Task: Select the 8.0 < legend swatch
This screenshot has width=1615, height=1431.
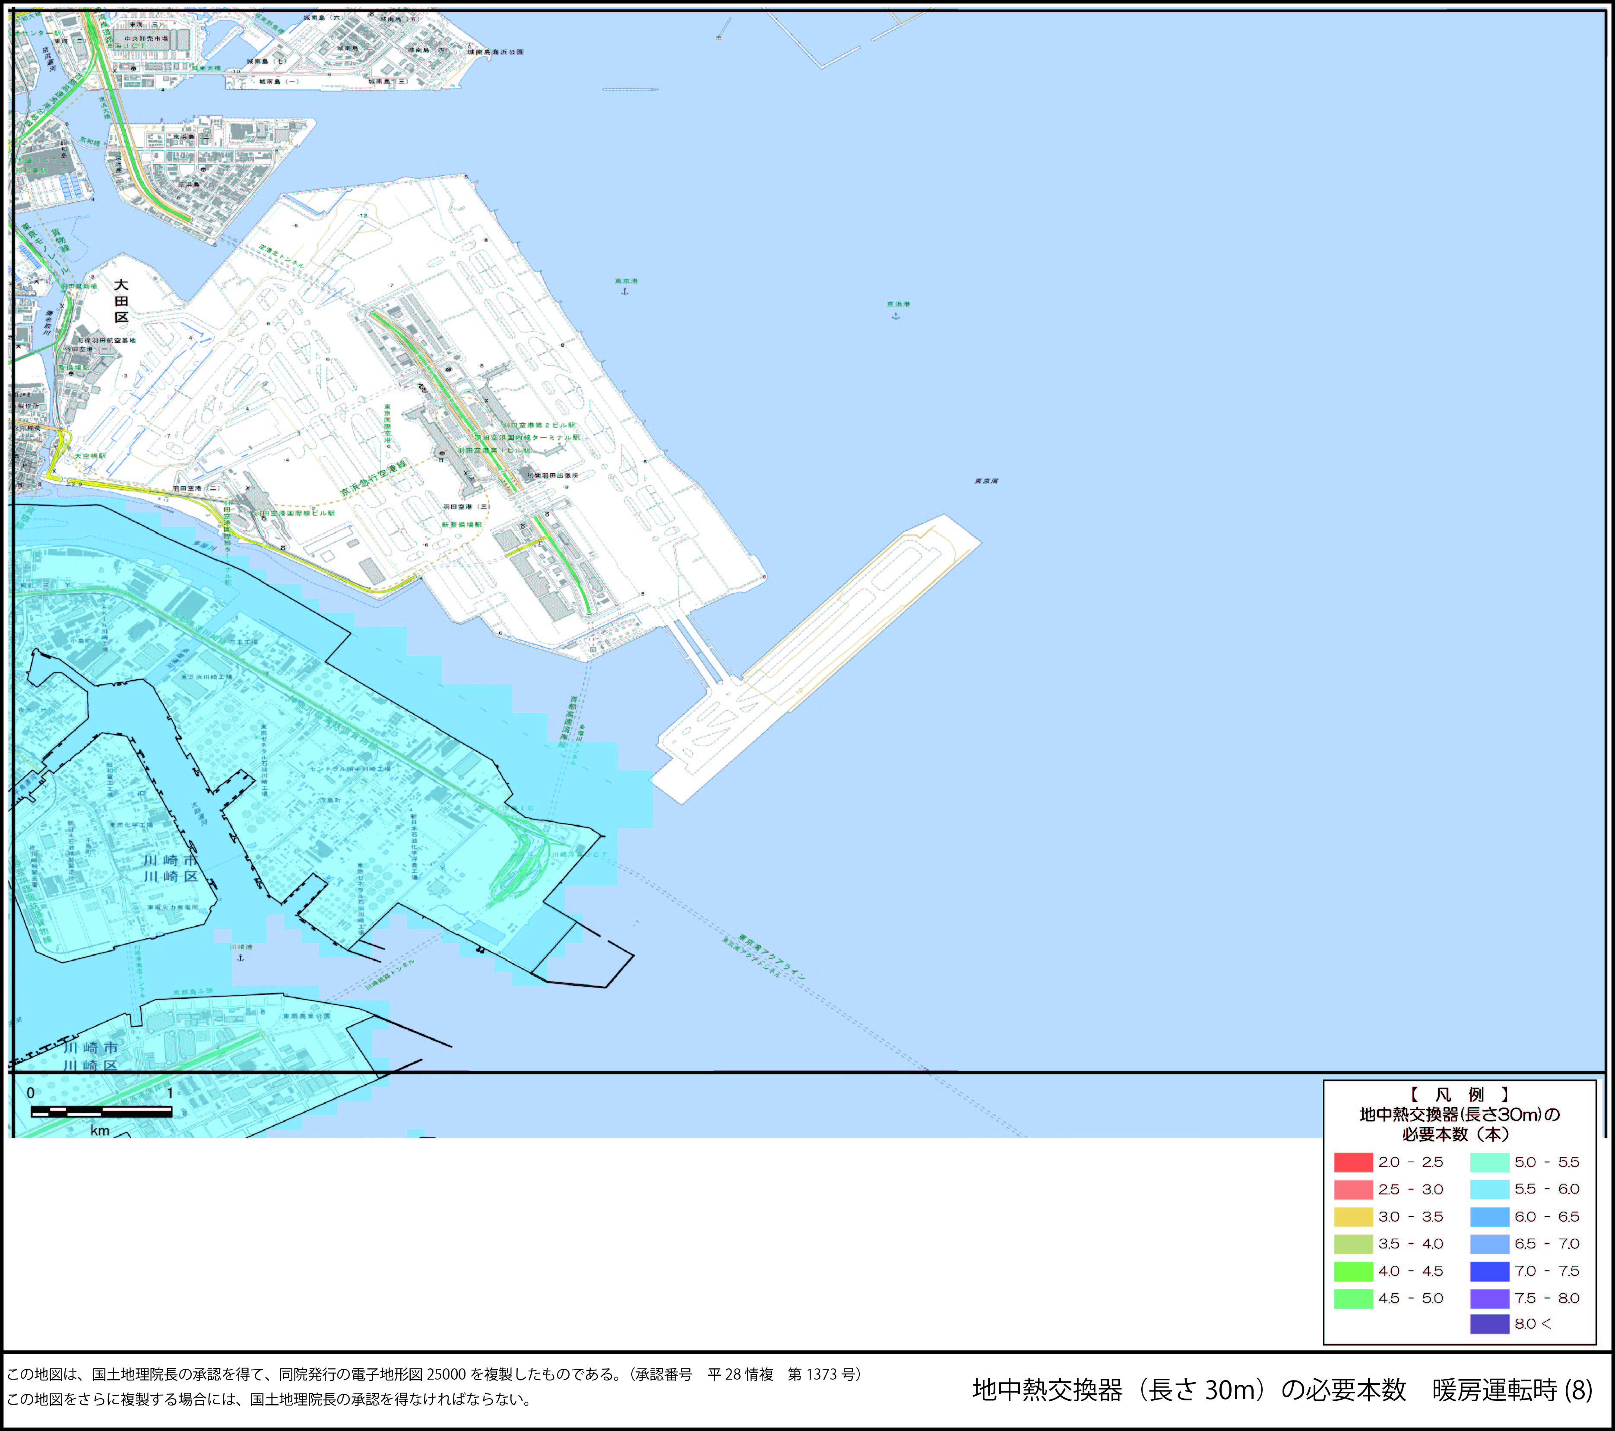Action: (x=1489, y=1323)
